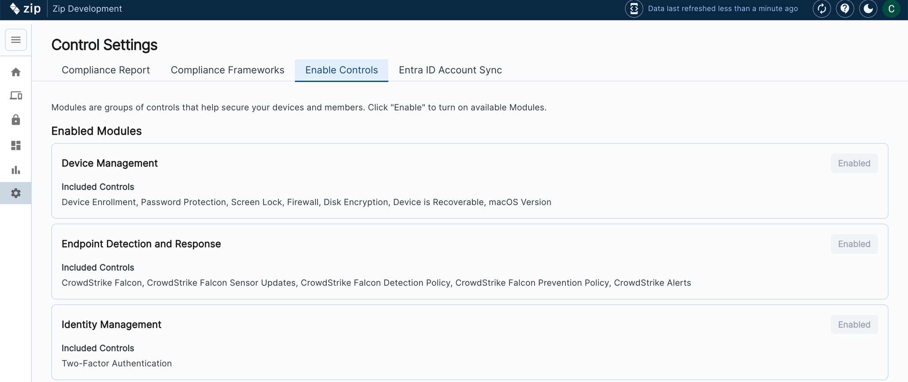Toggle dark mode with moon icon
This screenshot has height=382, width=908.
(x=868, y=9)
